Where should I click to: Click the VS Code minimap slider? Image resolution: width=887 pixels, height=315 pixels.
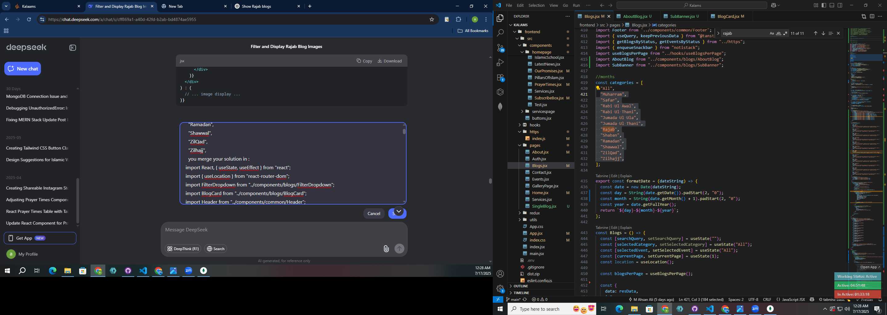pyautogui.click(x=866, y=58)
